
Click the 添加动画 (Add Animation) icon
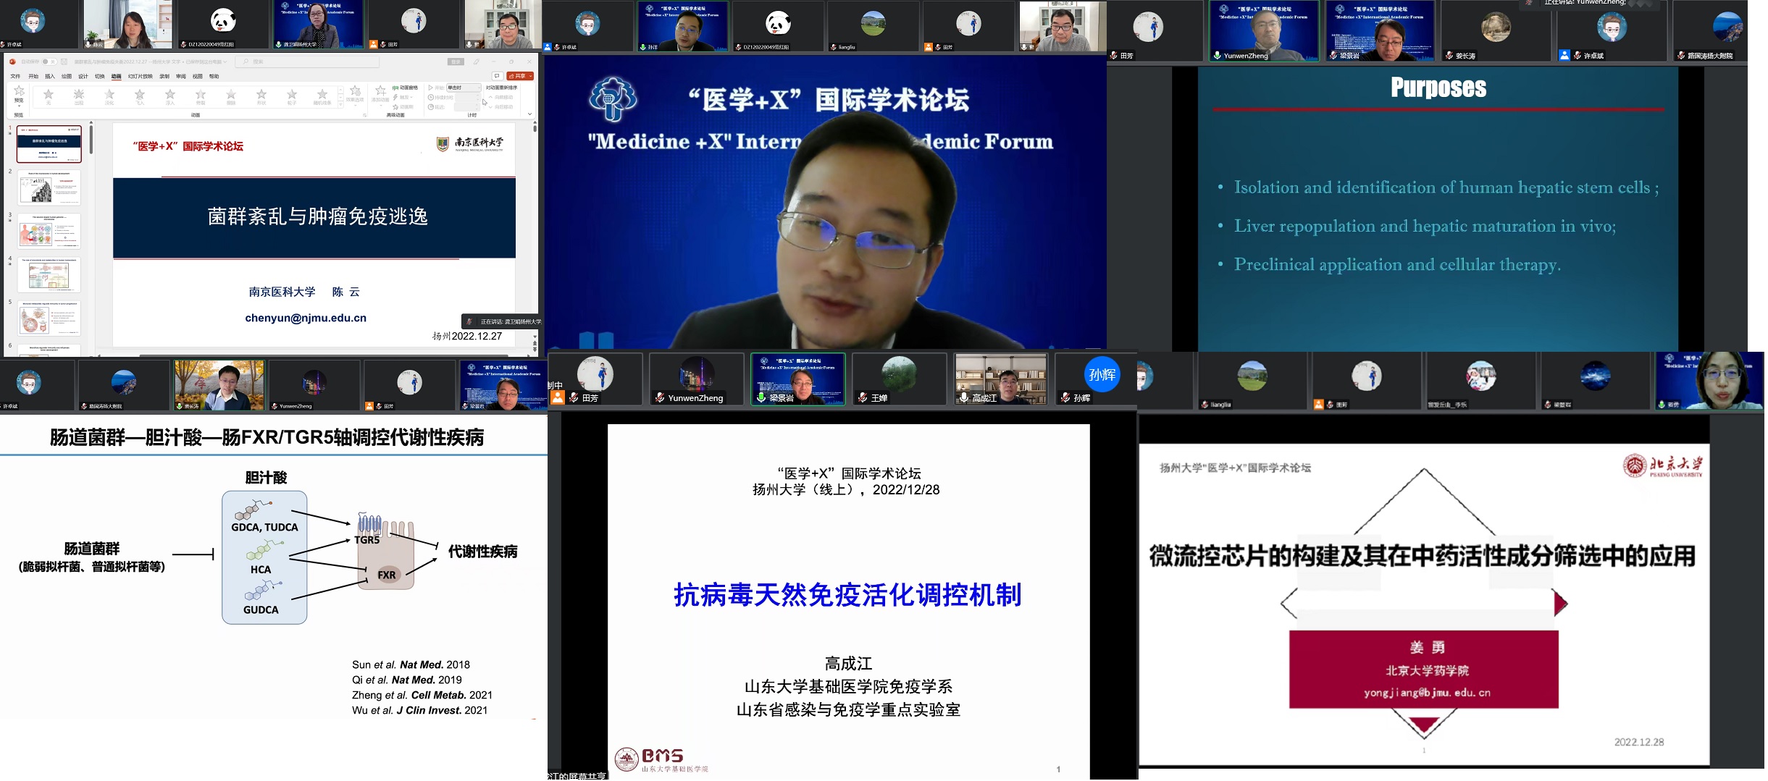click(x=380, y=93)
